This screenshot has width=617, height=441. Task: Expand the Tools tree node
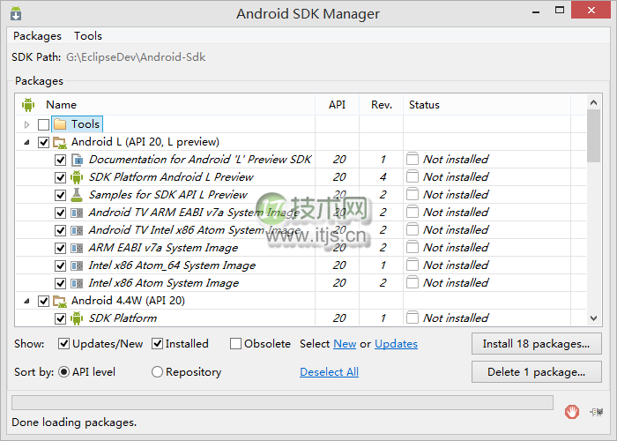(x=26, y=125)
